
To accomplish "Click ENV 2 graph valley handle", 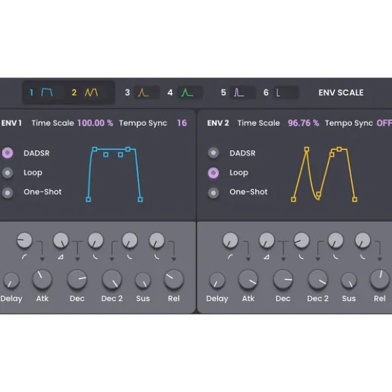I will (x=318, y=194).
